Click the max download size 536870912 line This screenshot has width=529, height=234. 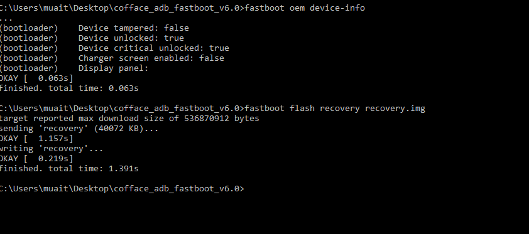click(129, 119)
